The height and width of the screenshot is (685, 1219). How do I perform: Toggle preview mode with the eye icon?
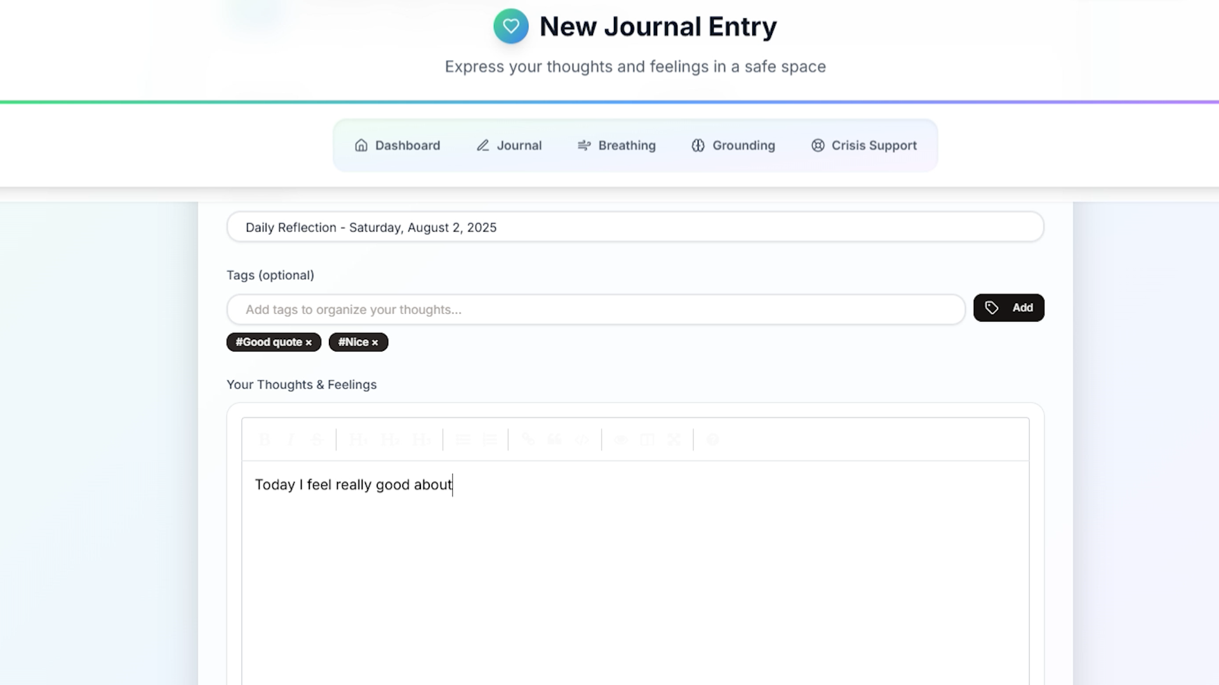(621, 440)
